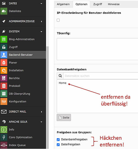Open DB-Überprüfung menu entry

[20, 94]
